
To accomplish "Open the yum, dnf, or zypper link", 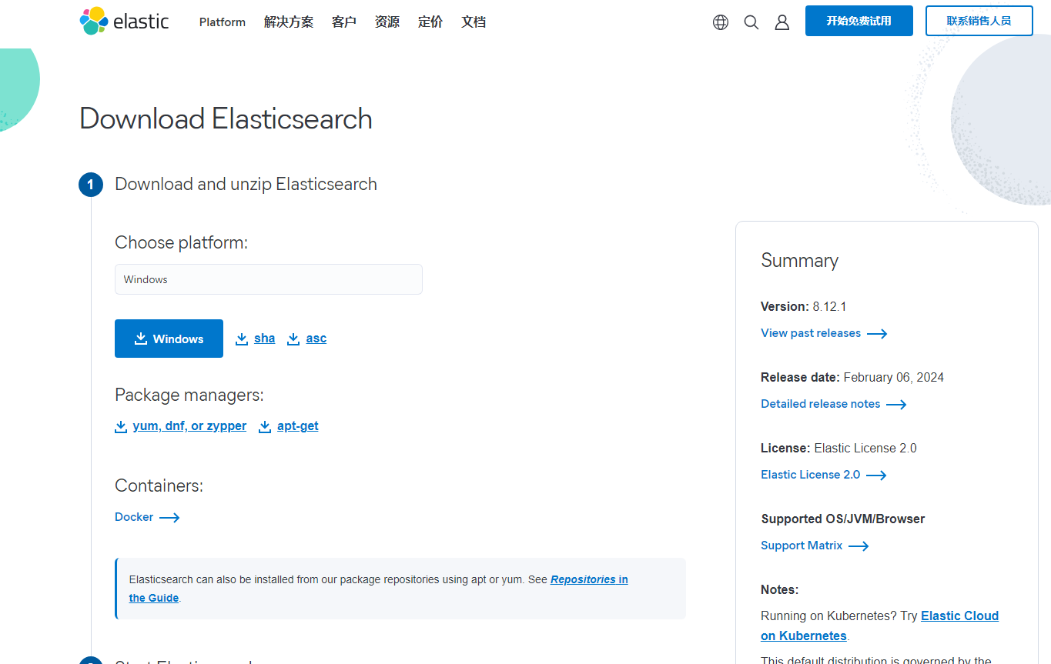I will [x=189, y=426].
